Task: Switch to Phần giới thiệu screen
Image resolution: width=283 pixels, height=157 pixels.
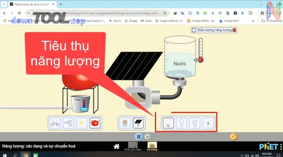Action: (x=133, y=146)
